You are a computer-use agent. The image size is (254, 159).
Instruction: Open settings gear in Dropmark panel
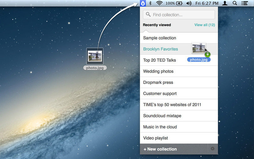pos(212,149)
